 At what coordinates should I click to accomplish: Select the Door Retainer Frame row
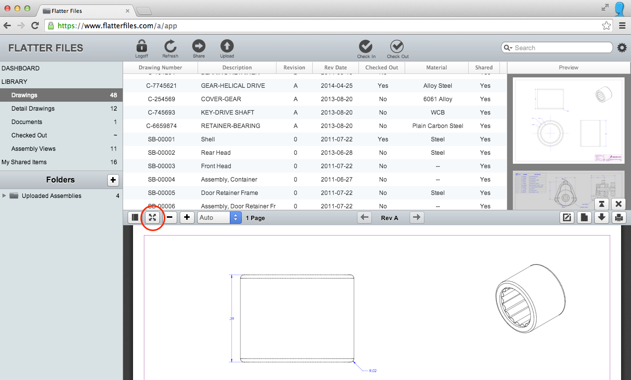(315, 193)
